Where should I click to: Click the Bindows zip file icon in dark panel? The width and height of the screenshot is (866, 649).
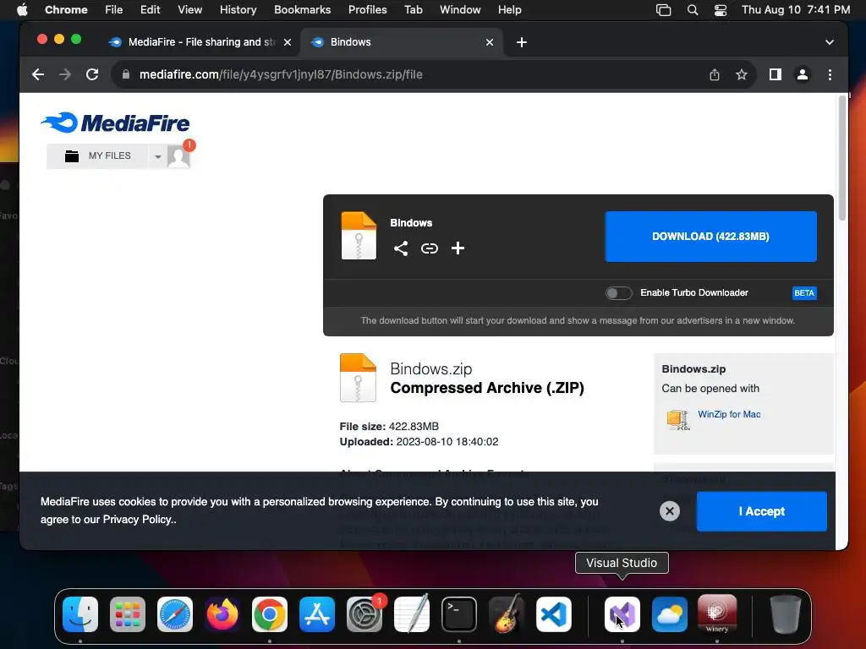click(x=359, y=236)
